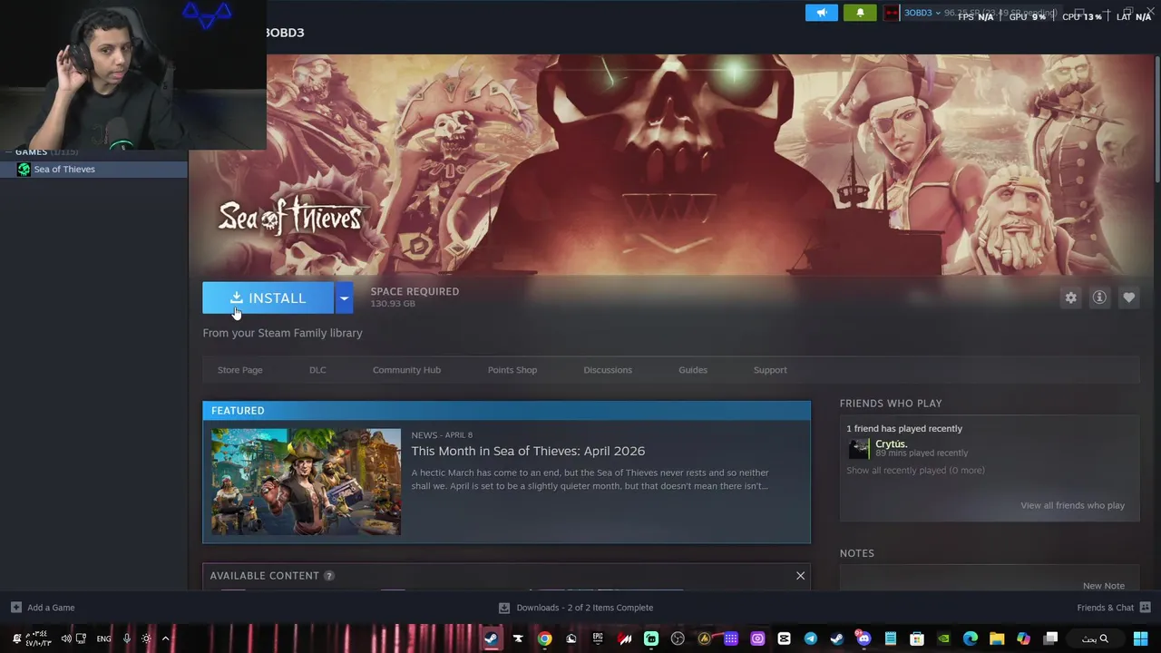Open Epic Games launcher in taskbar
This screenshot has width=1161, height=653.
point(598,639)
